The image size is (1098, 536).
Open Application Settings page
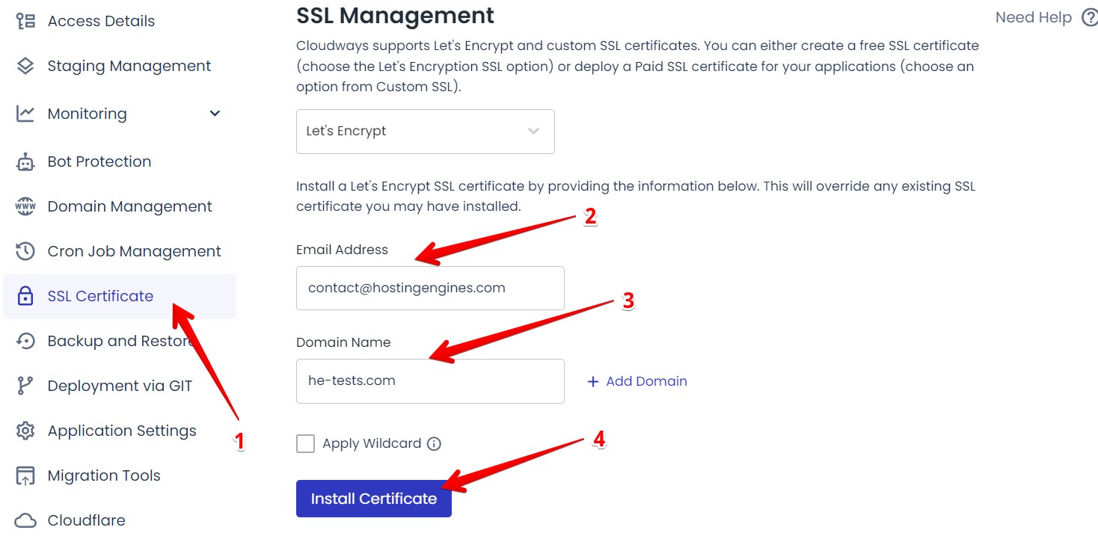click(122, 431)
